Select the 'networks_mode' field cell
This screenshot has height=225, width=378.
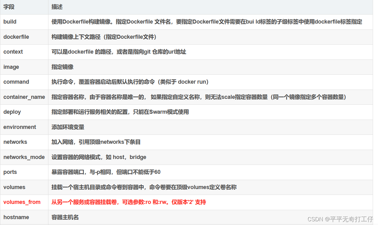pyautogui.click(x=24, y=157)
